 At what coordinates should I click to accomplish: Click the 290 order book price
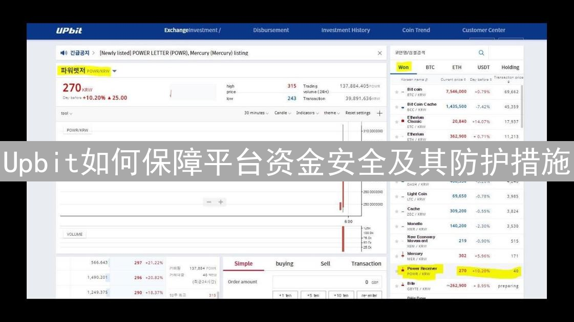(x=138, y=292)
